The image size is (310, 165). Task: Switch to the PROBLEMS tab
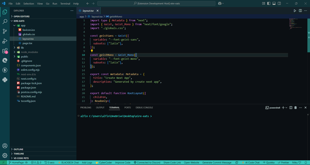86,108
